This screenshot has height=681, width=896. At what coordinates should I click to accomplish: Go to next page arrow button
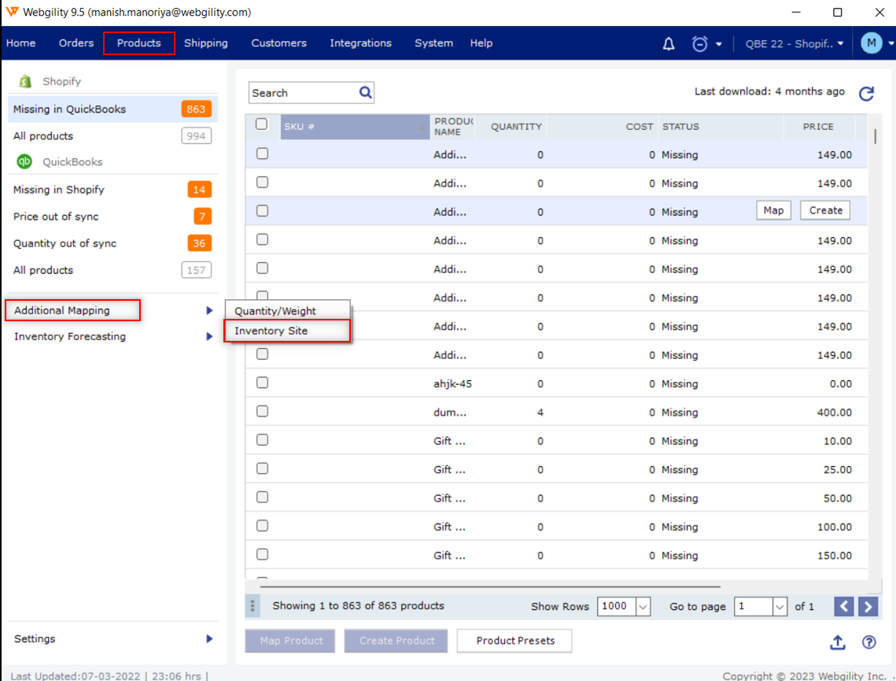tap(868, 606)
